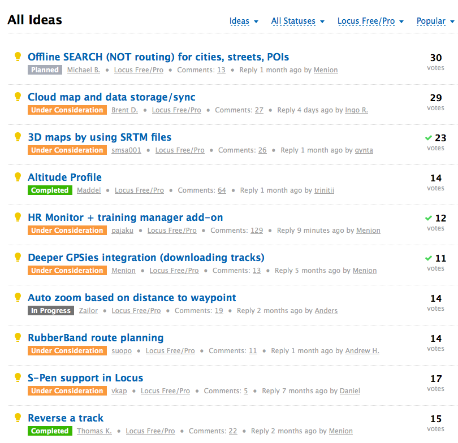Click the In Progress status badge on Auto zoom
The height and width of the screenshot is (443, 458).
51,311
